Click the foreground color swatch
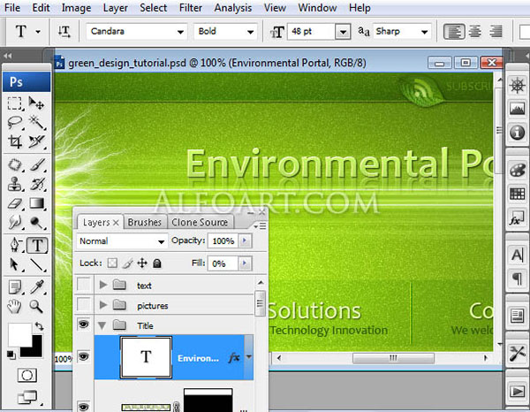 coord(19,334)
